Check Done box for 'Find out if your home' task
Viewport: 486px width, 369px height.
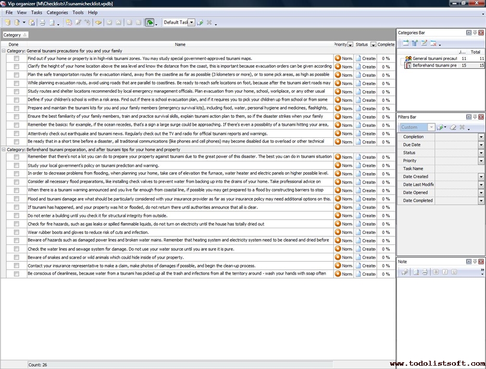tap(16, 59)
